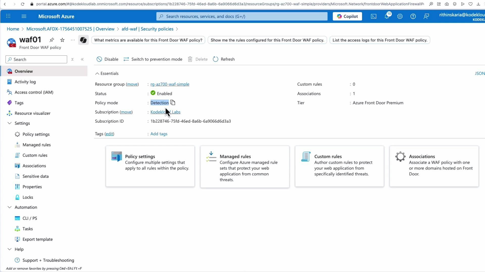Copy the Detection policy mode value
This screenshot has height=272, width=485.
[x=173, y=103]
